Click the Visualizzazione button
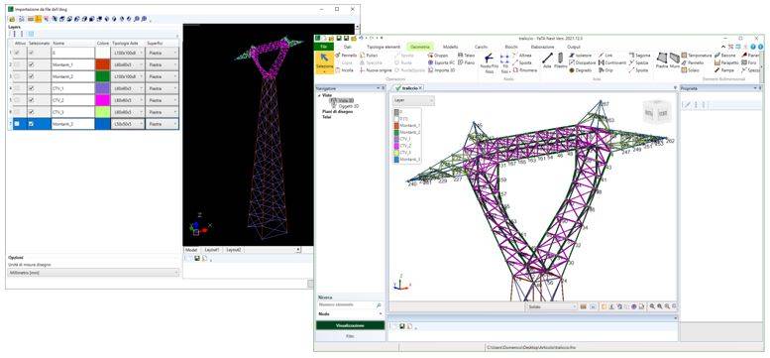The image size is (770, 358). (x=350, y=325)
